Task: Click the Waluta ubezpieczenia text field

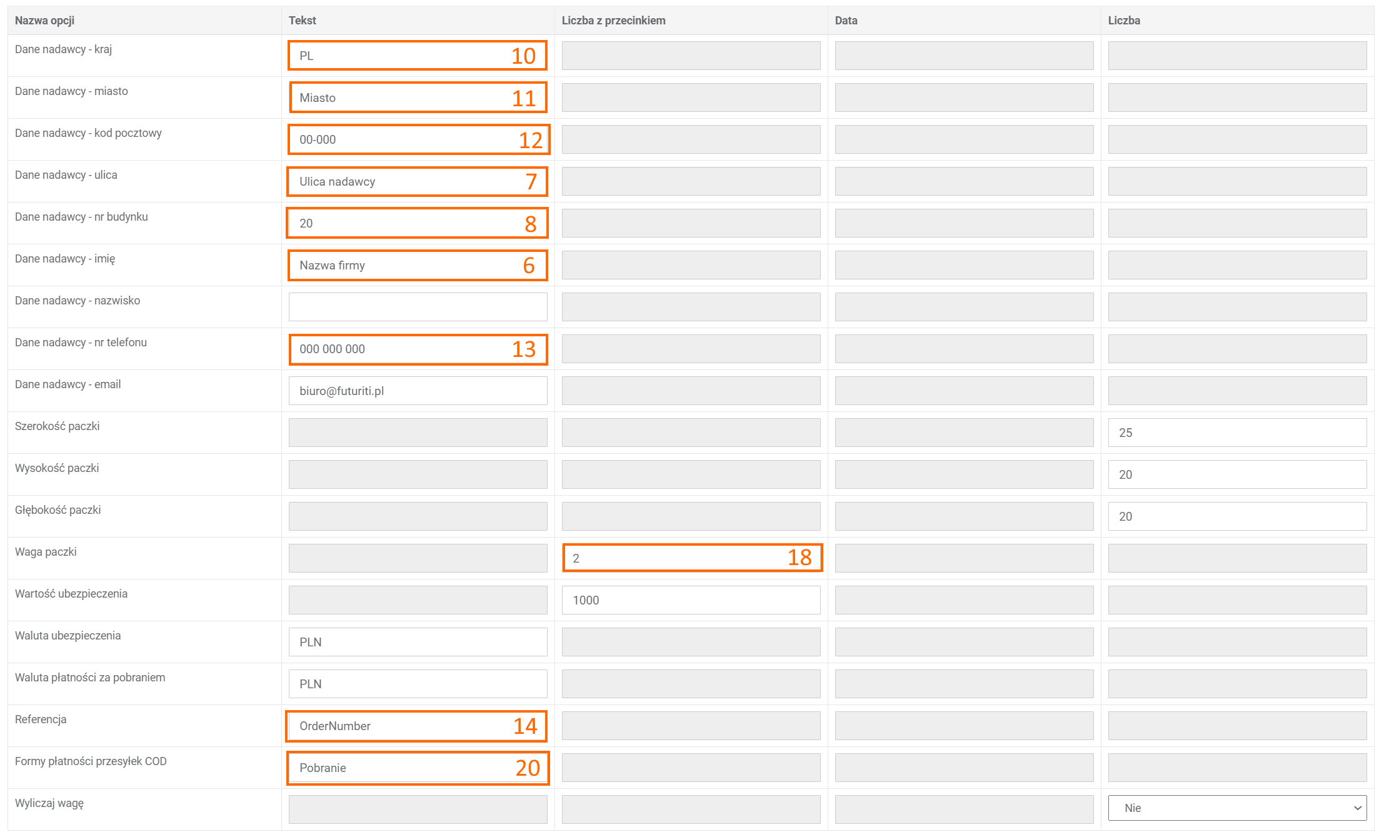Action: (418, 642)
